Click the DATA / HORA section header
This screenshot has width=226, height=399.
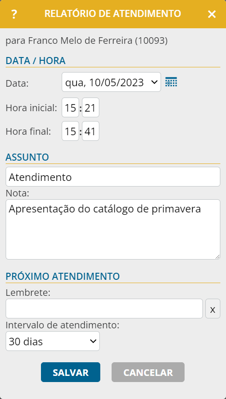coord(36,61)
